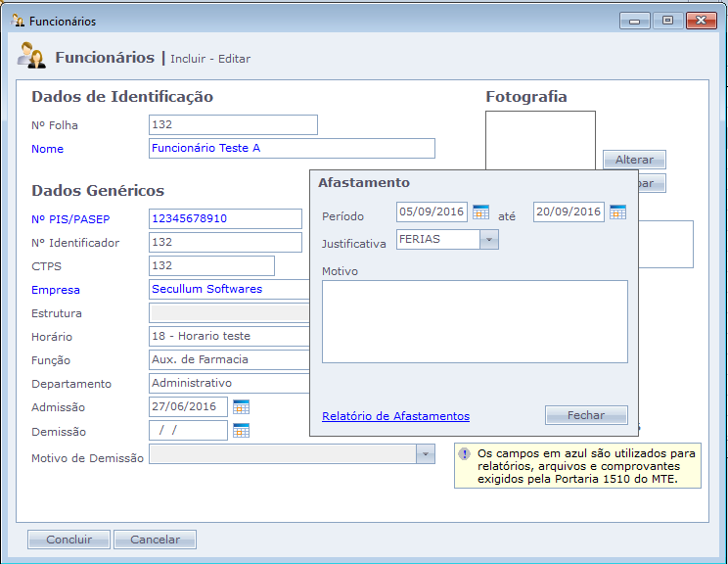
Task: Click the Cancelar button
Action: pyautogui.click(x=155, y=540)
